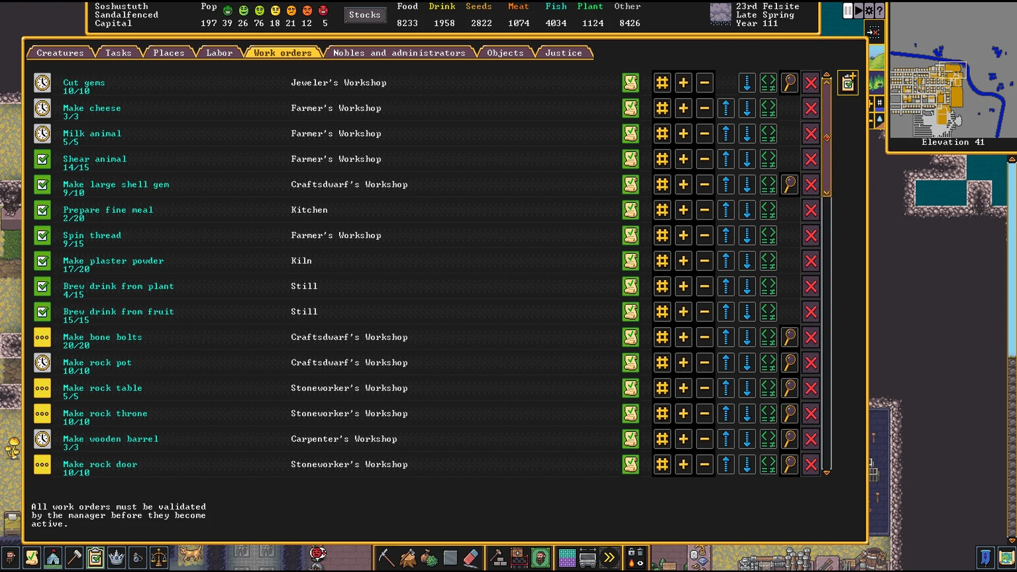The height and width of the screenshot is (572, 1017).
Task: Open the Nobles and administrators tab
Action: click(399, 52)
